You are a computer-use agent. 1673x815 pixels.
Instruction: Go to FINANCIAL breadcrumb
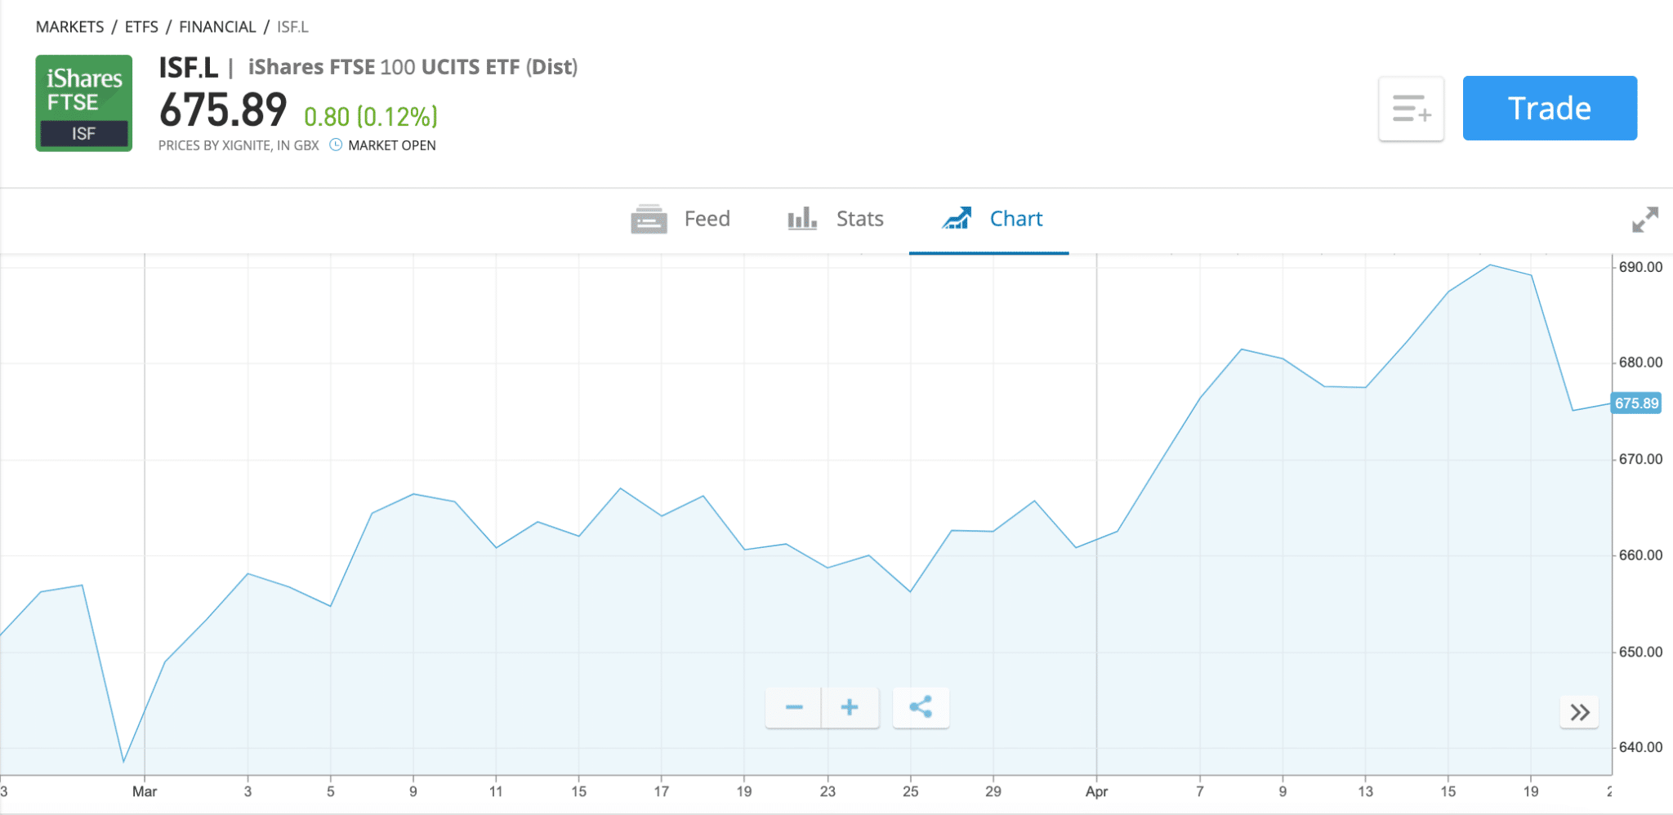tap(217, 27)
